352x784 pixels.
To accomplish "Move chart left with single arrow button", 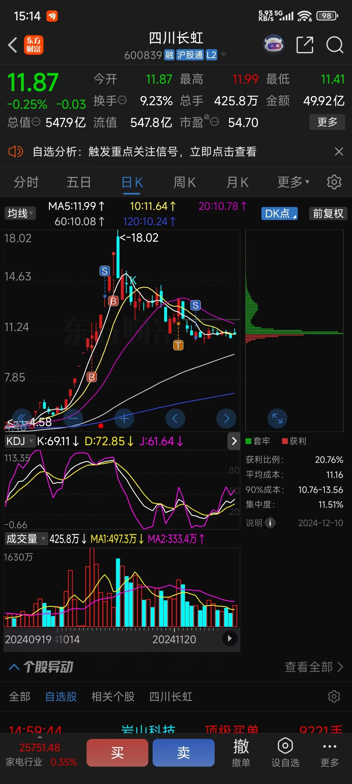I will pos(175,418).
